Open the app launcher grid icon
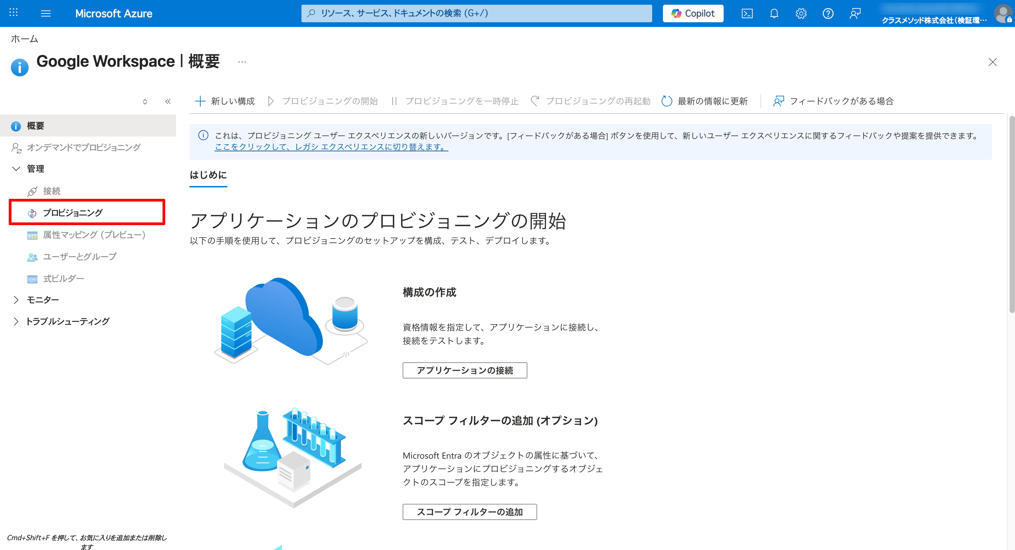The width and height of the screenshot is (1015, 550). (13, 13)
